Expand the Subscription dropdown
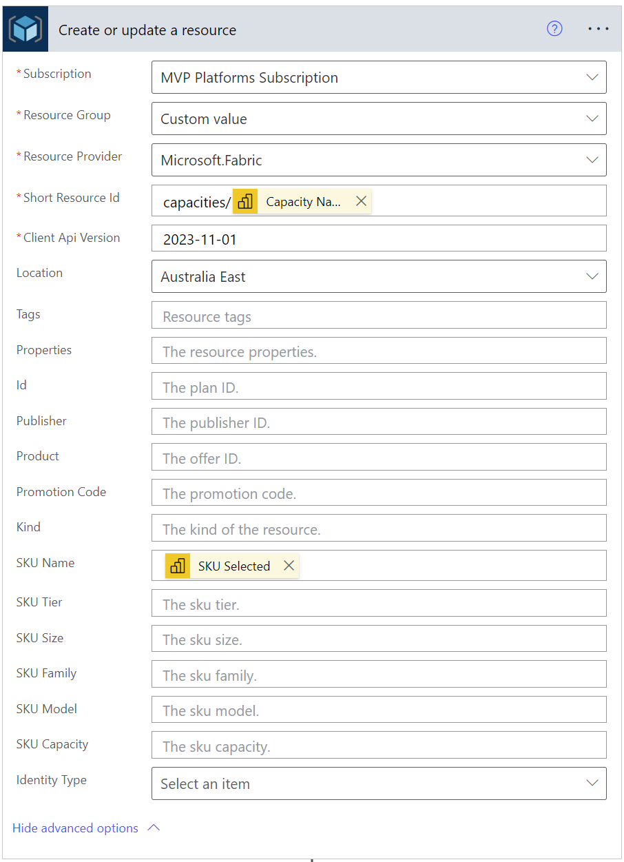 pyautogui.click(x=592, y=78)
